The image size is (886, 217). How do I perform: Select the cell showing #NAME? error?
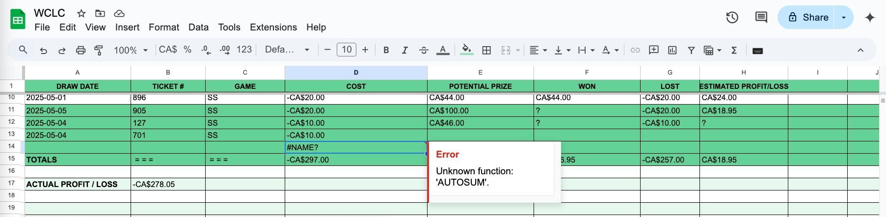click(356, 147)
